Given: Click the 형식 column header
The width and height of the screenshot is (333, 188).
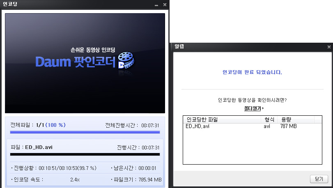Looking at the screenshot, I should (x=269, y=119).
